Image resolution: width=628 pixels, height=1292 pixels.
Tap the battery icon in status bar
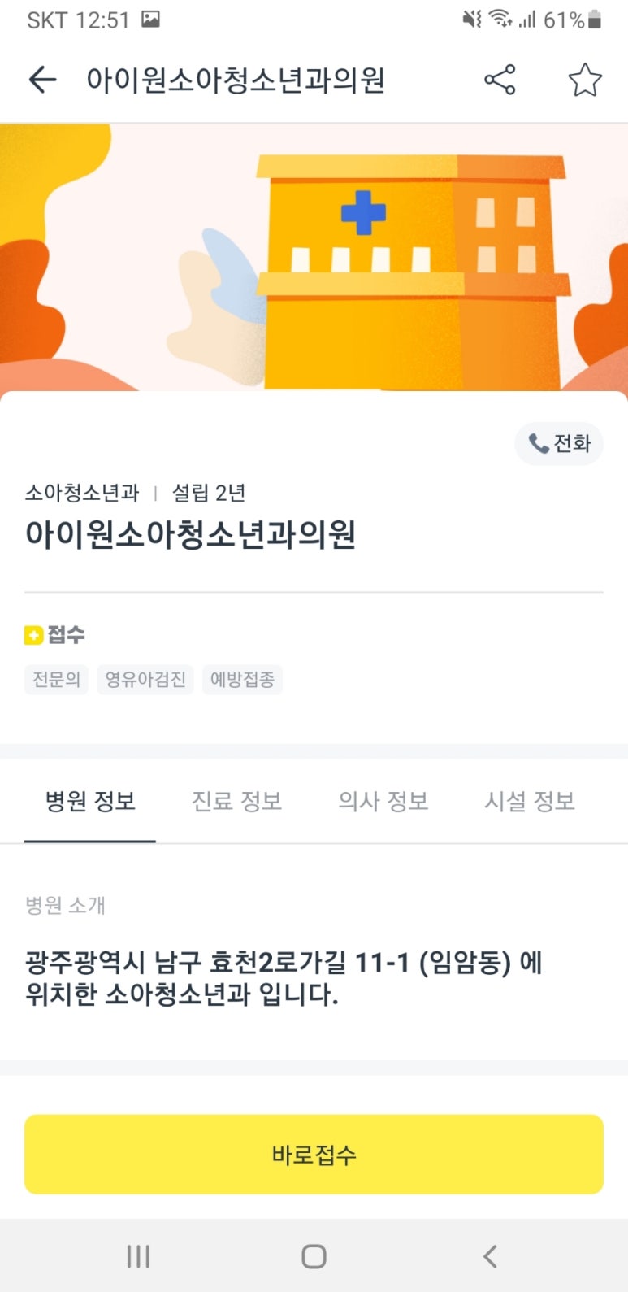(595, 20)
